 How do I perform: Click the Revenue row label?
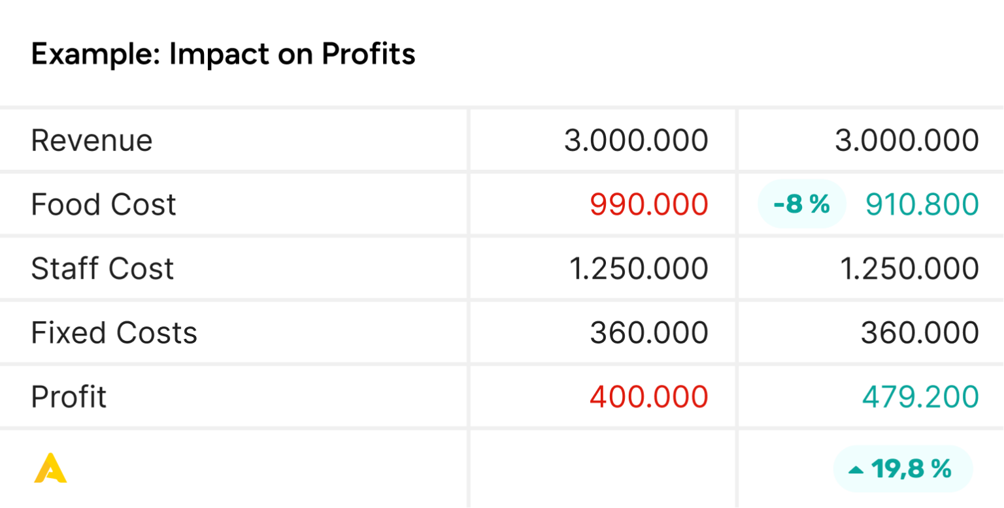click(92, 140)
